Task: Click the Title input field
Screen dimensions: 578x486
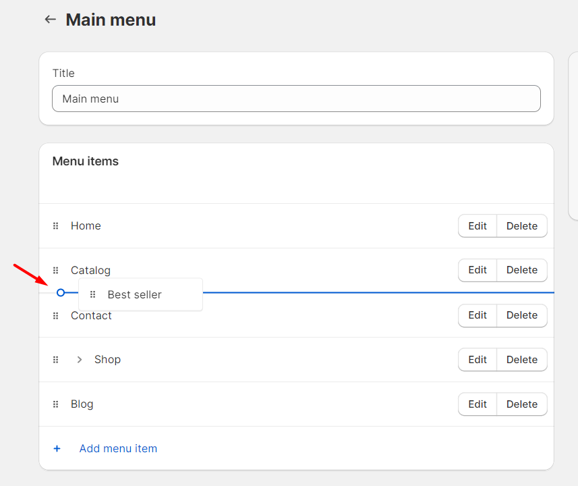Action: (296, 99)
